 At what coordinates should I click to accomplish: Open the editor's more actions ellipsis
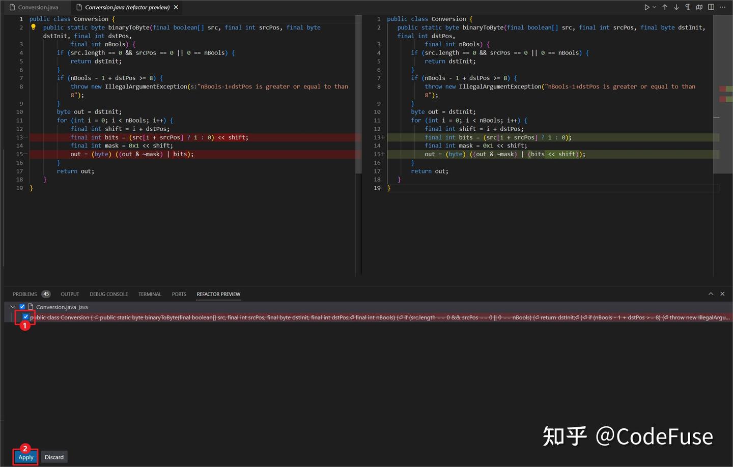(x=723, y=7)
